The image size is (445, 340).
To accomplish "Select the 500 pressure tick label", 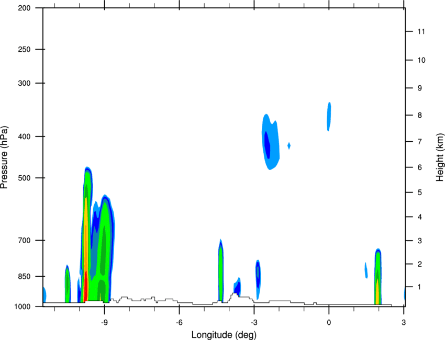I will pyautogui.click(x=24, y=178).
